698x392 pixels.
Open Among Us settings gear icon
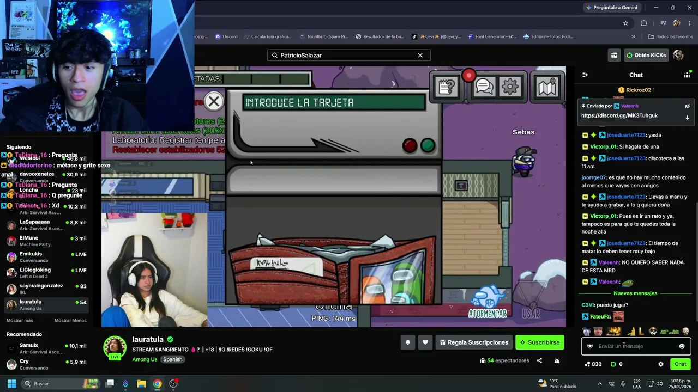[510, 87]
